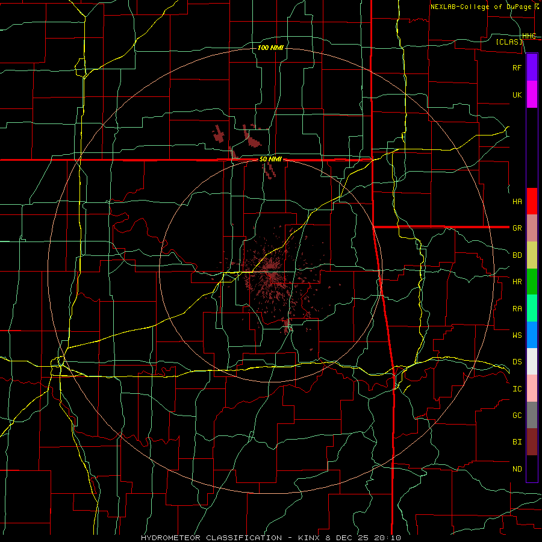Click the IC legend label

(517, 389)
